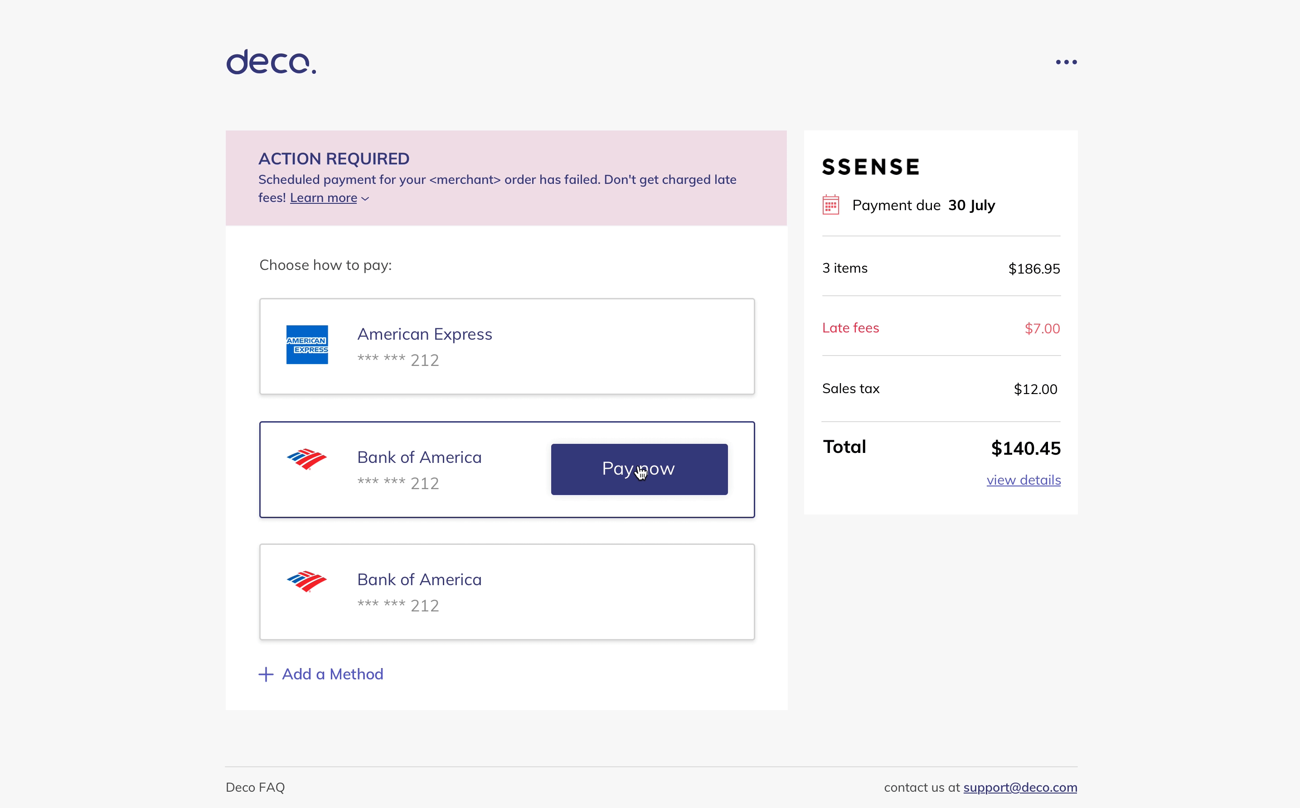Open Deco FAQ in the footer
Screen dimensions: 1300x808
[255, 787]
